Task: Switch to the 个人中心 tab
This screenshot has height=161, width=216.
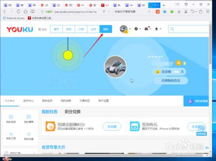Action: [x=10, y=101]
